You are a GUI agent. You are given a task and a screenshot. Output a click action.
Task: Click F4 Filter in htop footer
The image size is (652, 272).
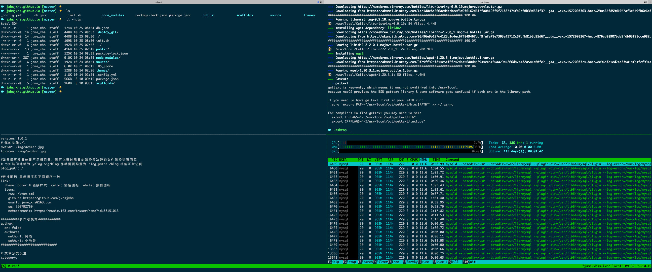point(380,262)
